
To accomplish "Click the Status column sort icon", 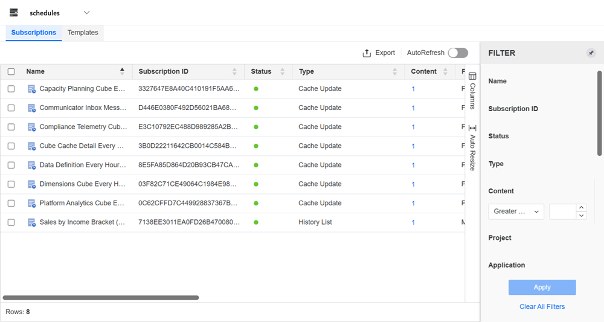I will tap(282, 71).
